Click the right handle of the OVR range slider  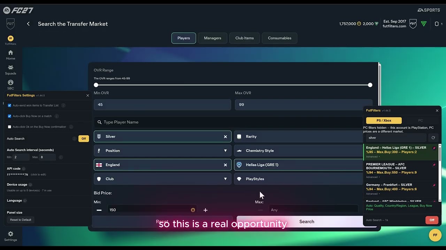click(370, 85)
